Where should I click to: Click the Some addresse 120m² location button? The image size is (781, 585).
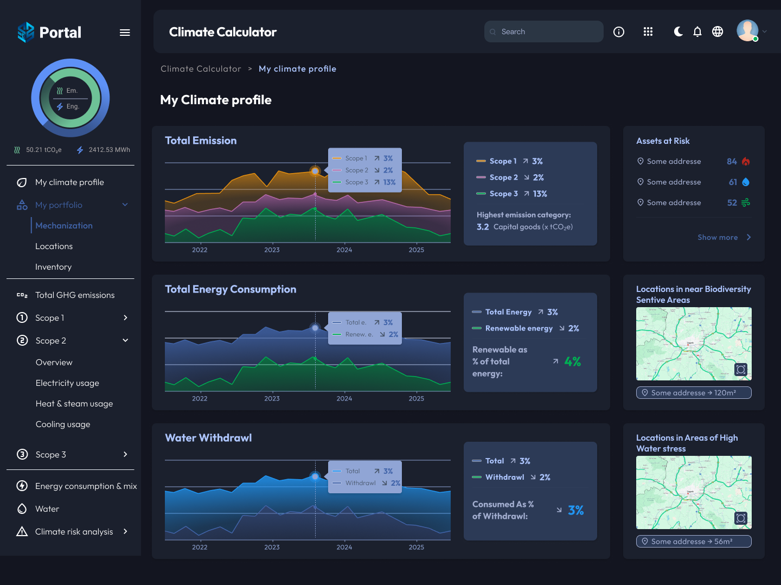coord(694,392)
